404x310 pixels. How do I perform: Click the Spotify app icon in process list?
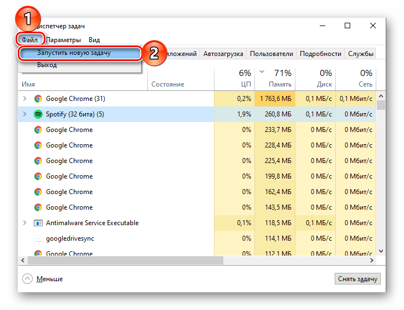pos(38,114)
